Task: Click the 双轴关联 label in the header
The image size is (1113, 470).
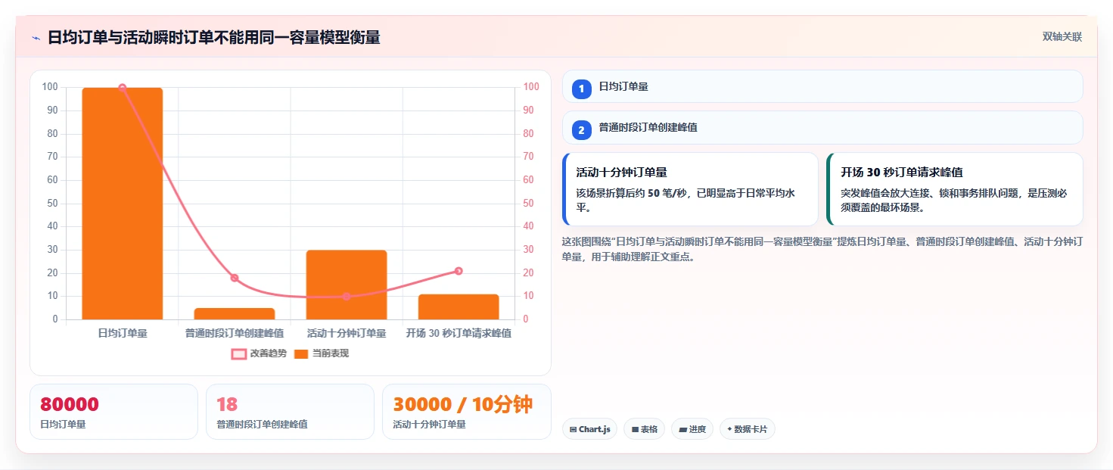Action: 1062,36
